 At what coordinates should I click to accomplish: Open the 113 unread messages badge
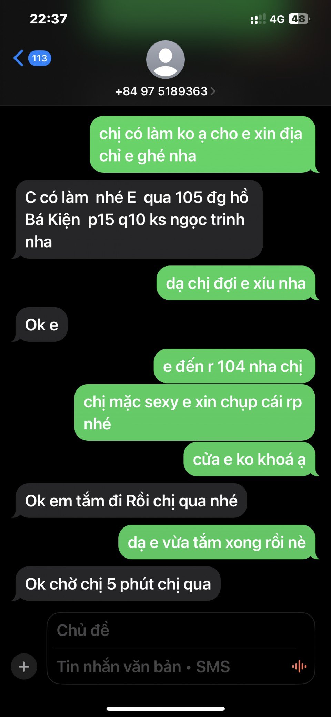point(40,58)
